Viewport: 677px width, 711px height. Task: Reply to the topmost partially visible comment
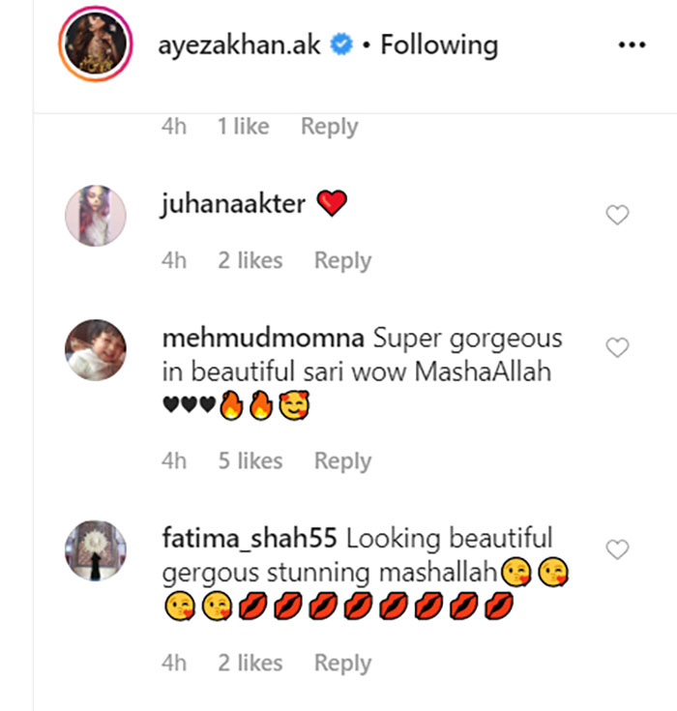(329, 127)
